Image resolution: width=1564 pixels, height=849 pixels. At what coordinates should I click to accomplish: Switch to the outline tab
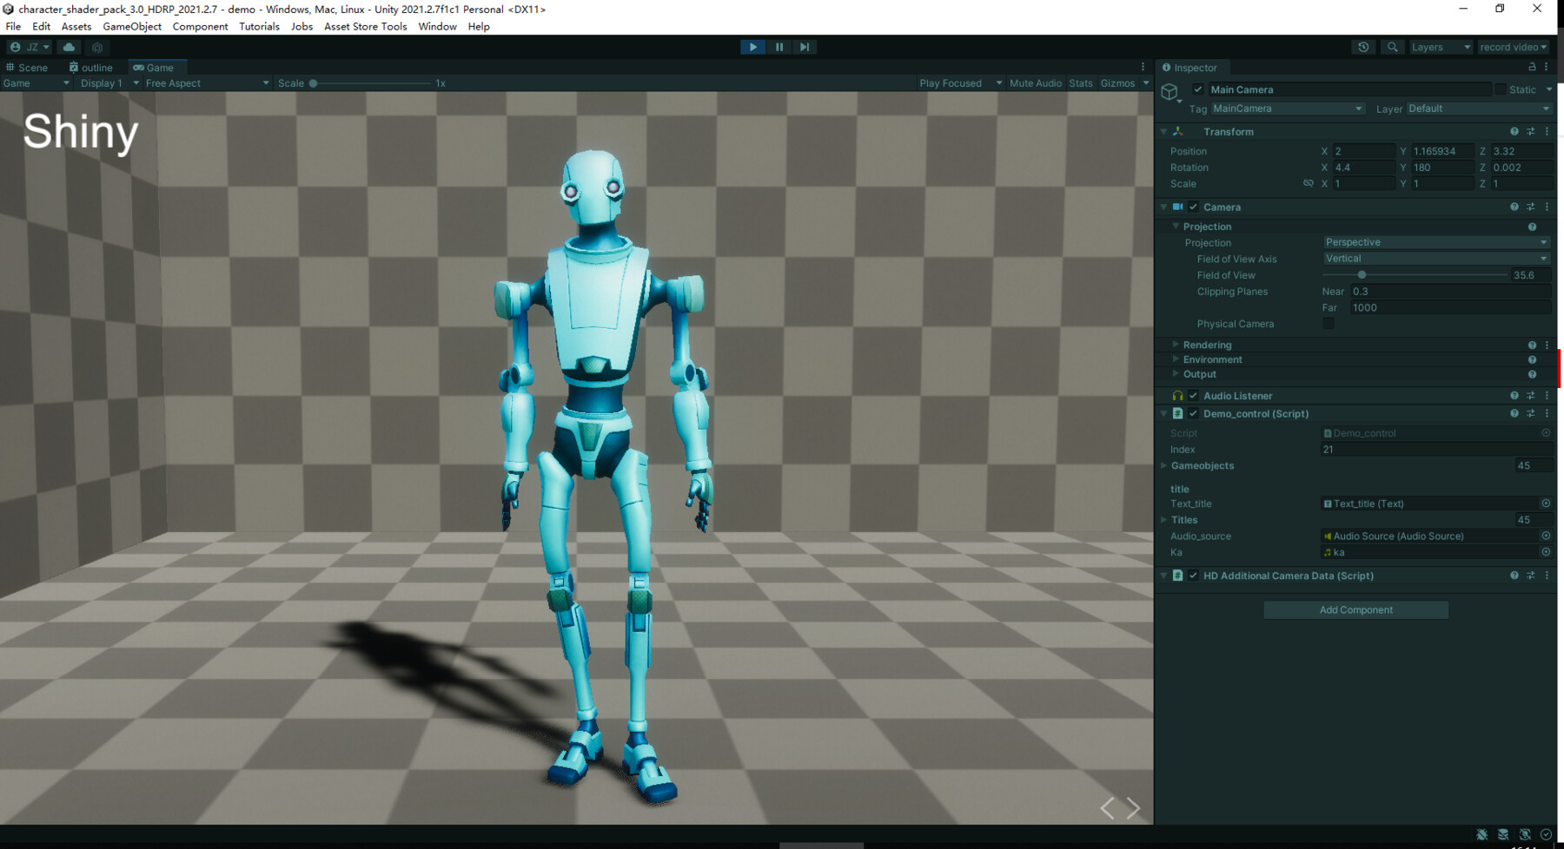89,67
